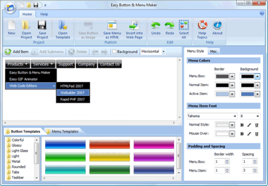Open the Horizontal orientation dropdown
Viewport: 268px width, 186px height.
[163, 52]
